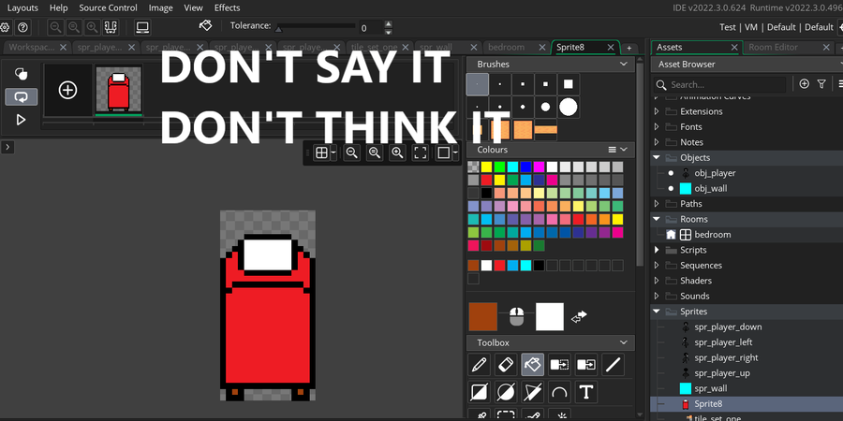
Task: Expand the Sounds folder
Action: tap(657, 296)
